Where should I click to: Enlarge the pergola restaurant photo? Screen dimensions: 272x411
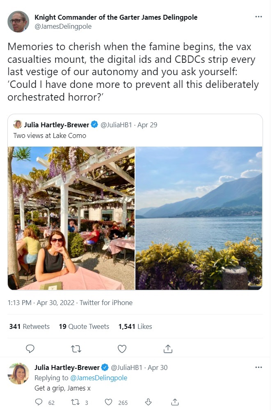(x=71, y=218)
